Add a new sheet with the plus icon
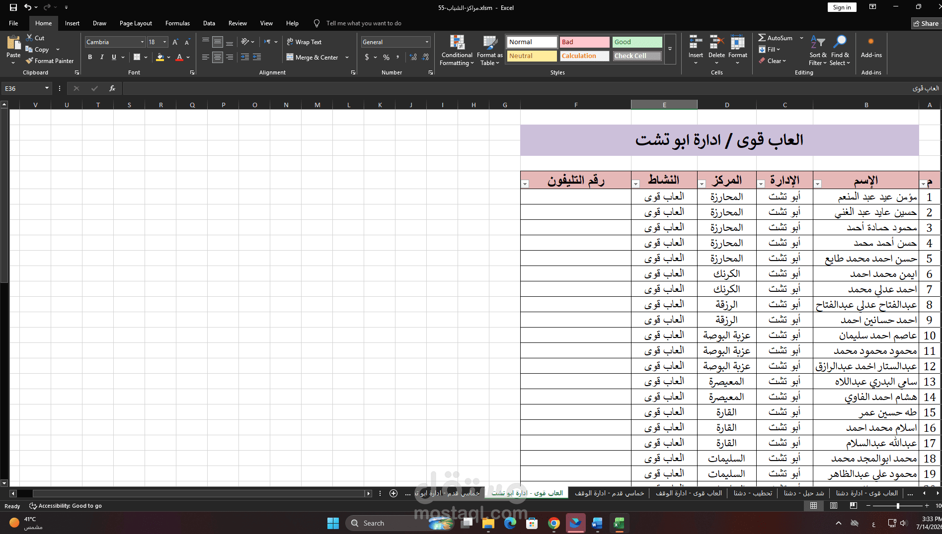The height and width of the screenshot is (534, 942). click(x=393, y=493)
